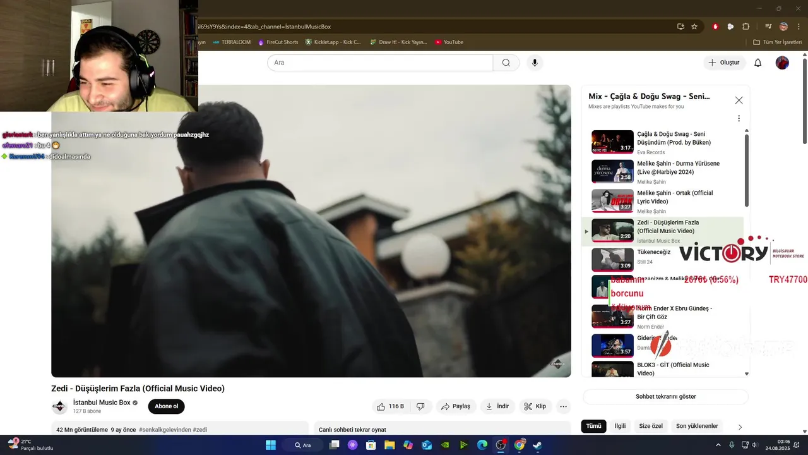Open the TERRALOOM bookmark

(x=232, y=42)
